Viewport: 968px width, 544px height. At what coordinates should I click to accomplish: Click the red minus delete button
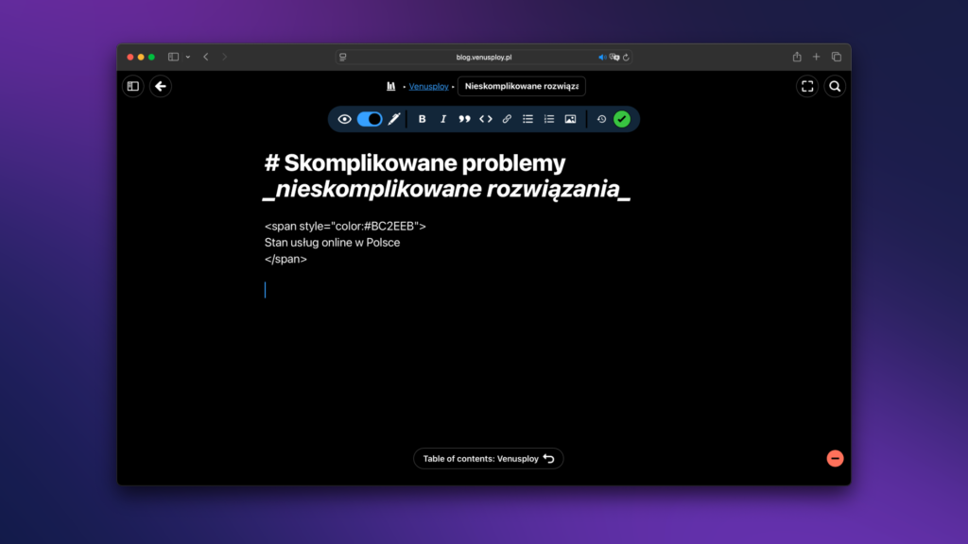click(835, 458)
